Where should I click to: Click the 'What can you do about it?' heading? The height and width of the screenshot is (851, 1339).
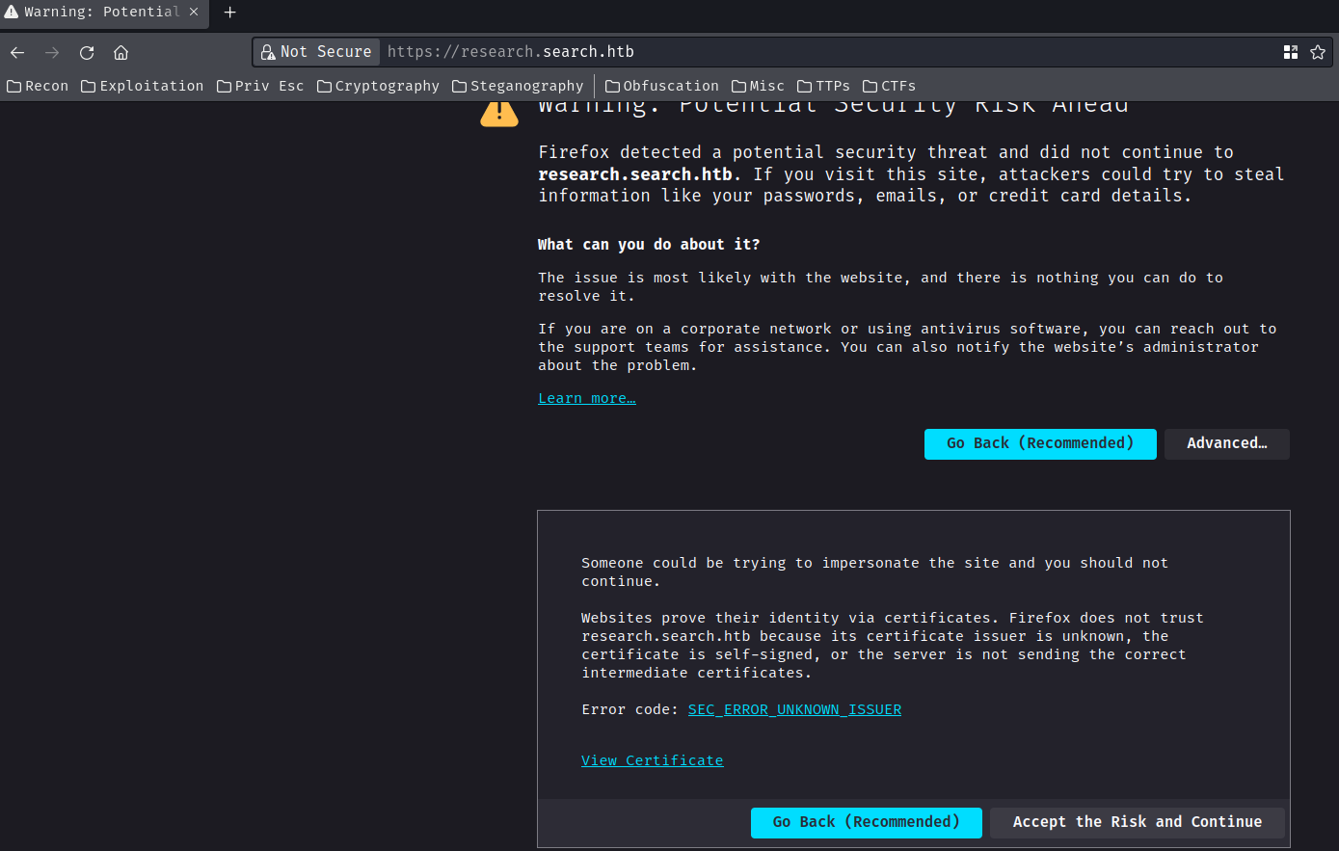(x=649, y=245)
